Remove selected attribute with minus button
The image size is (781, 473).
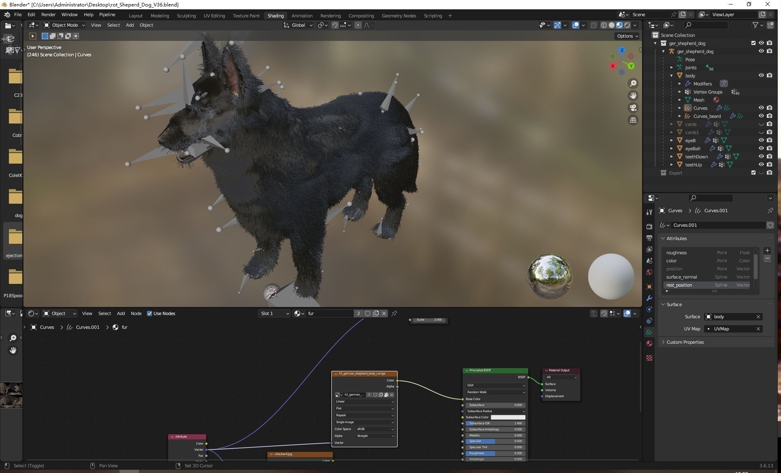tap(767, 259)
